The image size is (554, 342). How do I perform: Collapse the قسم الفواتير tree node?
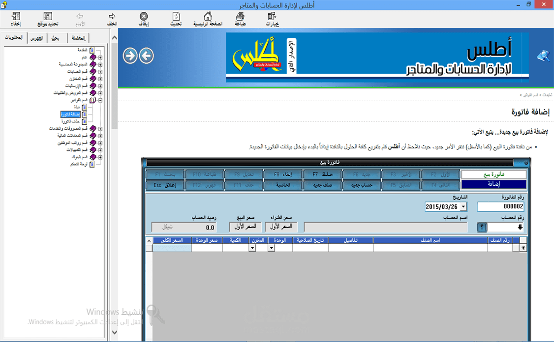pos(100,100)
